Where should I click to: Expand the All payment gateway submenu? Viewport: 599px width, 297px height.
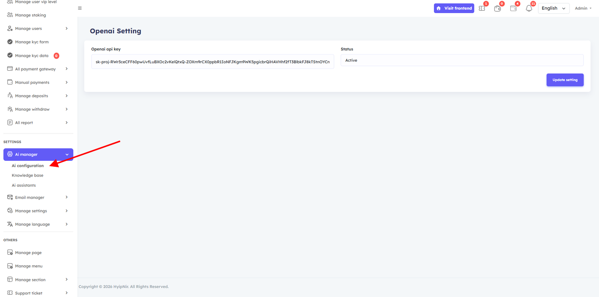point(67,69)
